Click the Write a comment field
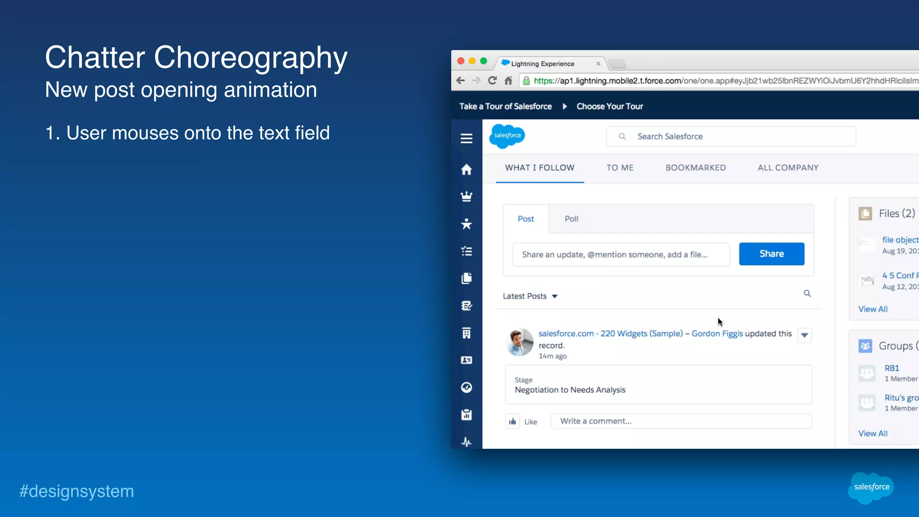 tap(681, 421)
